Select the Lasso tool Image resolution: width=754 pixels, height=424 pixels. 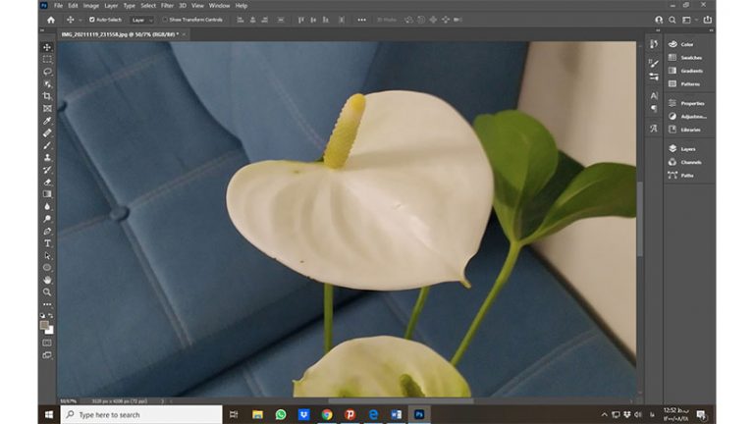pyautogui.click(x=47, y=72)
